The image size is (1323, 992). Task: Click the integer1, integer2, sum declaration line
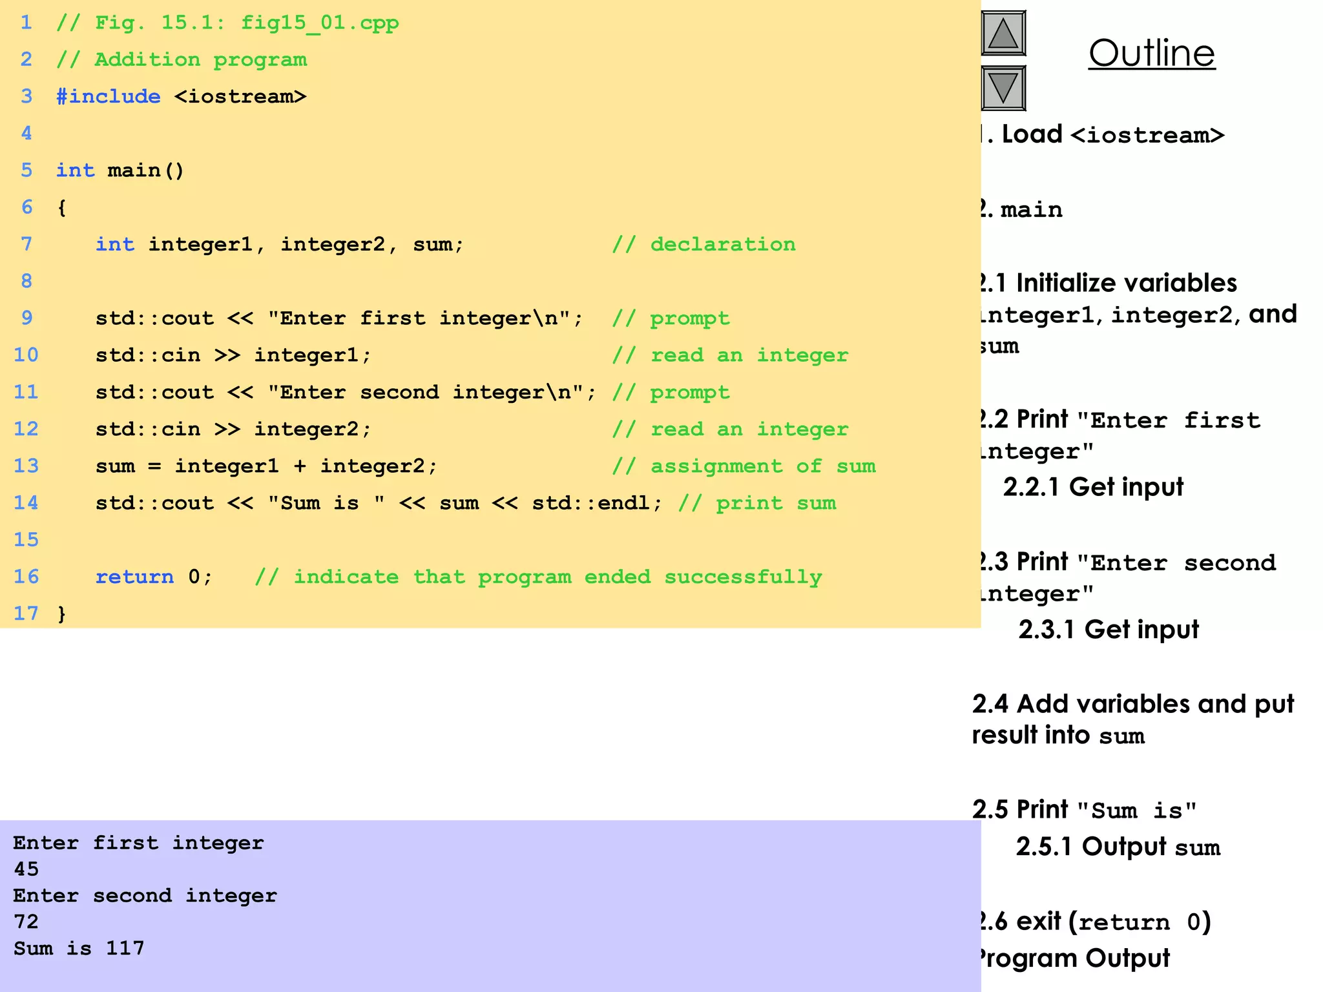point(280,244)
